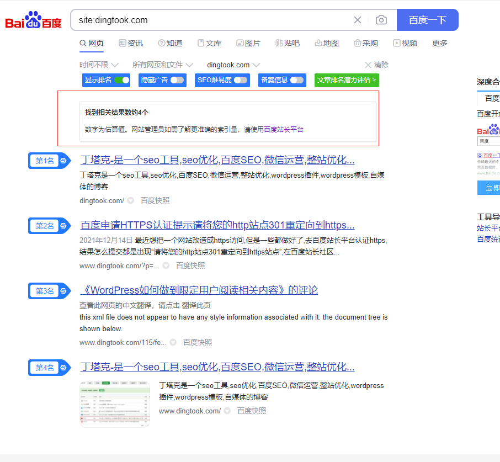The image size is (500, 462).
Task: Click the fourth result's webpage thumbnail
Action: (114, 402)
